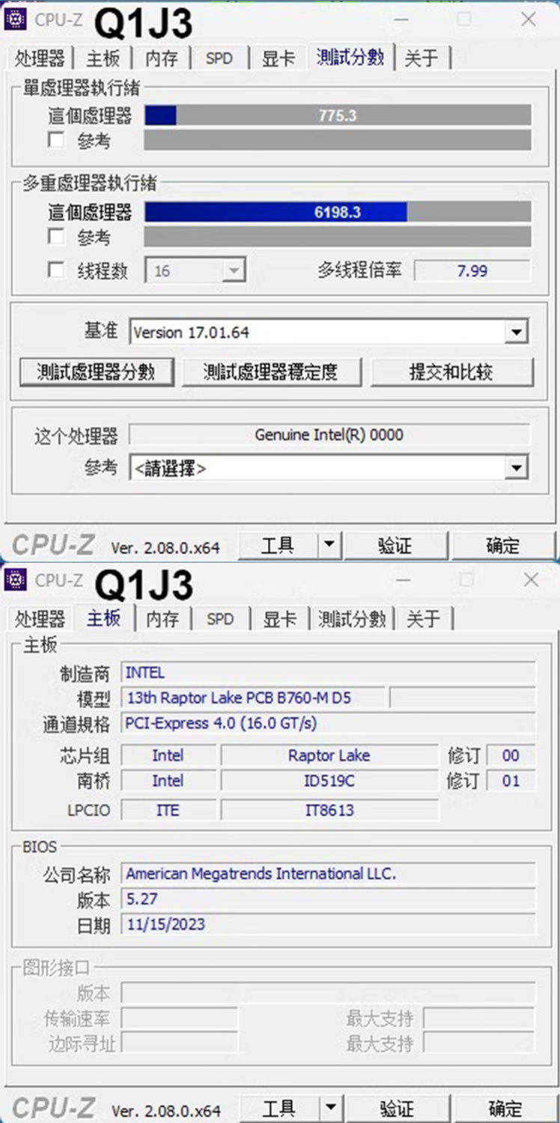Click the single-thread score bar 775.3
The width and height of the screenshot is (560, 1123).
pyautogui.click(x=338, y=115)
